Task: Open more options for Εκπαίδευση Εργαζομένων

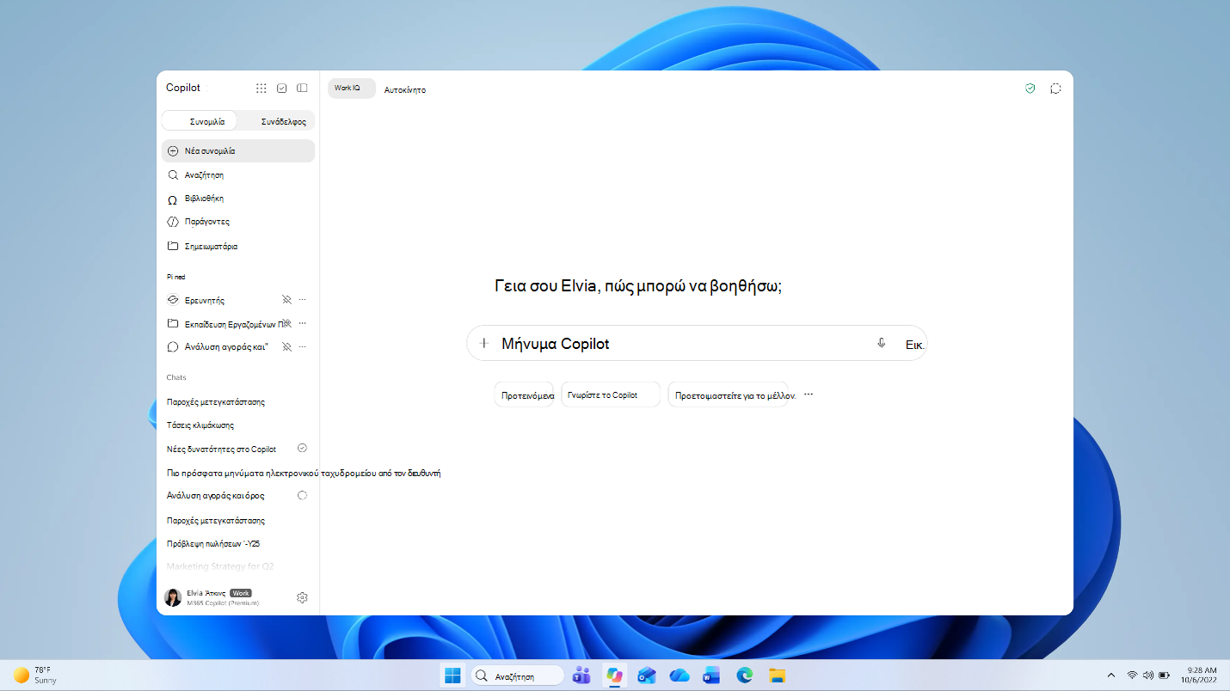Action: coord(303,323)
